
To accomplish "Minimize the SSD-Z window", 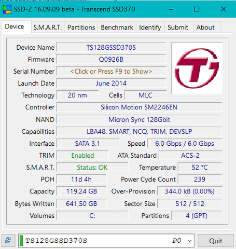I will tap(171, 9).
